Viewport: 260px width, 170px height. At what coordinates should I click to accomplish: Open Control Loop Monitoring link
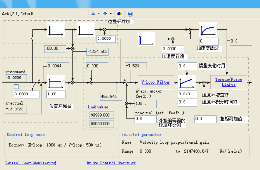tap(30, 163)
